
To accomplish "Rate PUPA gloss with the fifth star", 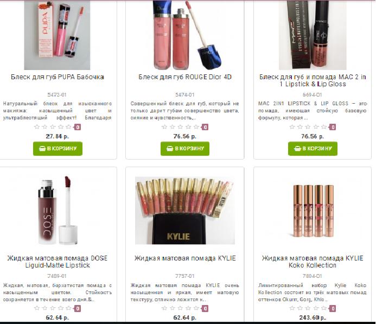I will (68, 127).
